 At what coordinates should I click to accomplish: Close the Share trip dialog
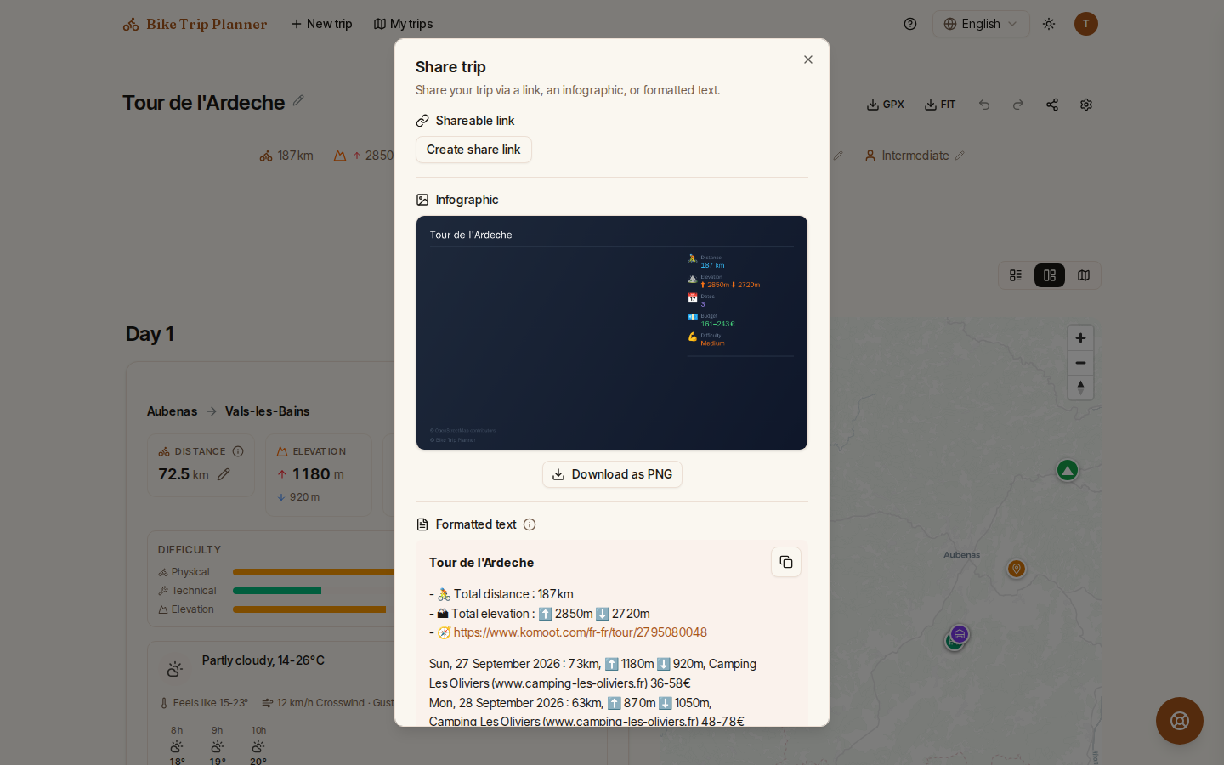click(x=808, y=59)
